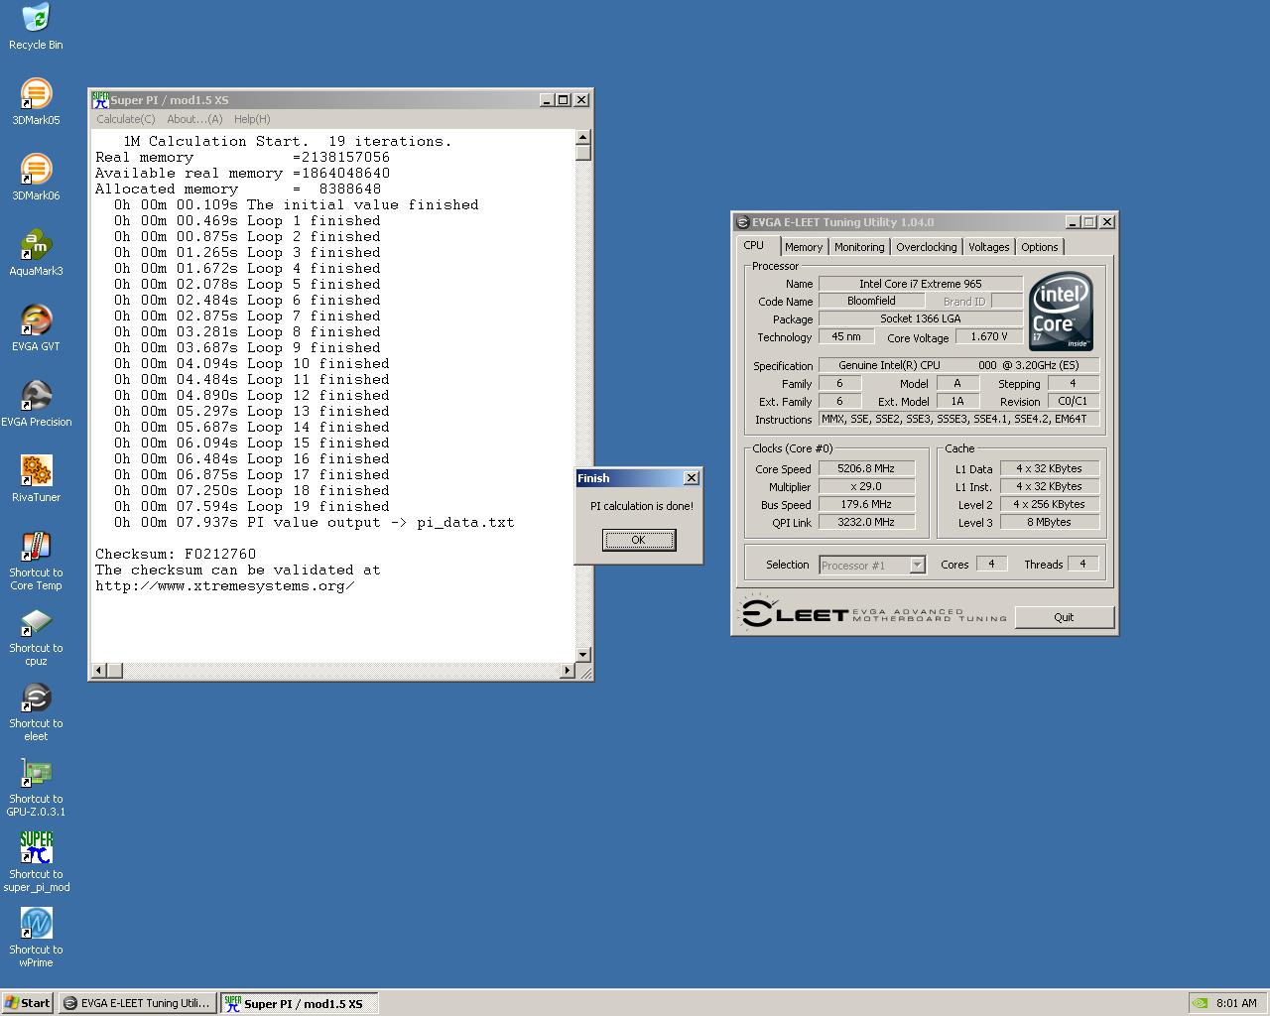Open the Recycle Bin desktop icon
Image resolution: width=1270 pixels, height=1016 pixels.
[x=36, y=27]
